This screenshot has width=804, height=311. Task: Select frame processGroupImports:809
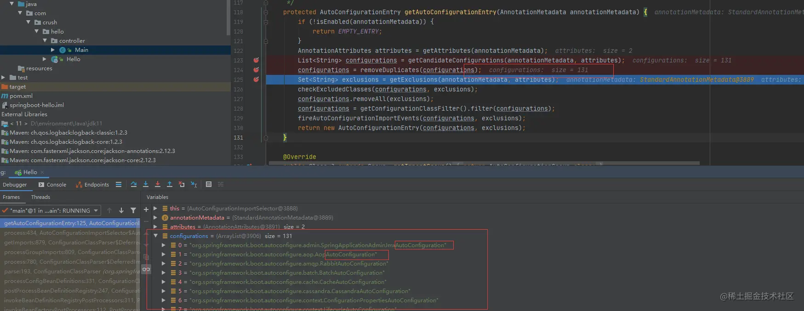(x=70, y=252)
